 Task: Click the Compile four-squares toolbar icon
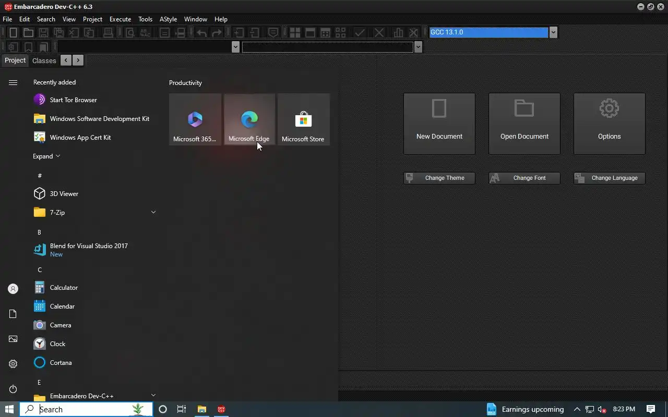click(x=295, y=32)
